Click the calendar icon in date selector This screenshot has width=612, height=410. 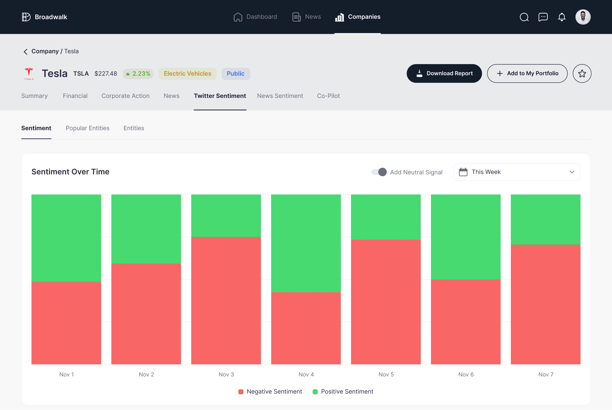[x=463, y=172]
